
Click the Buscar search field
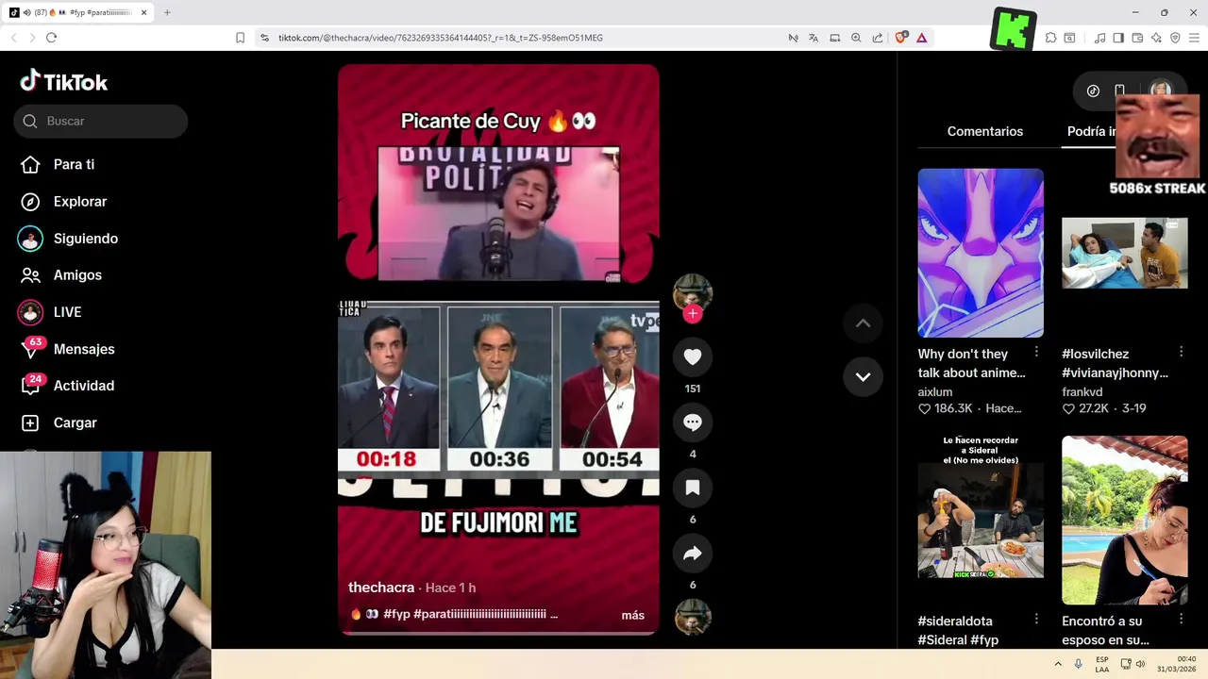tap(101, 121)
